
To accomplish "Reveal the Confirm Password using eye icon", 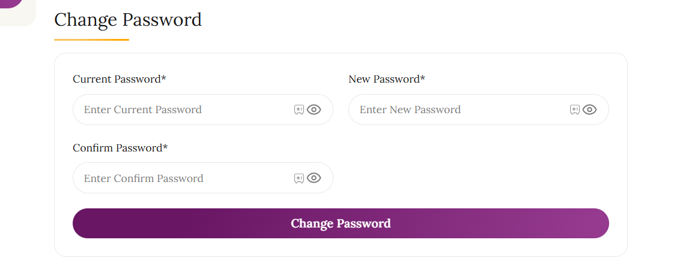I will point(314,178).
